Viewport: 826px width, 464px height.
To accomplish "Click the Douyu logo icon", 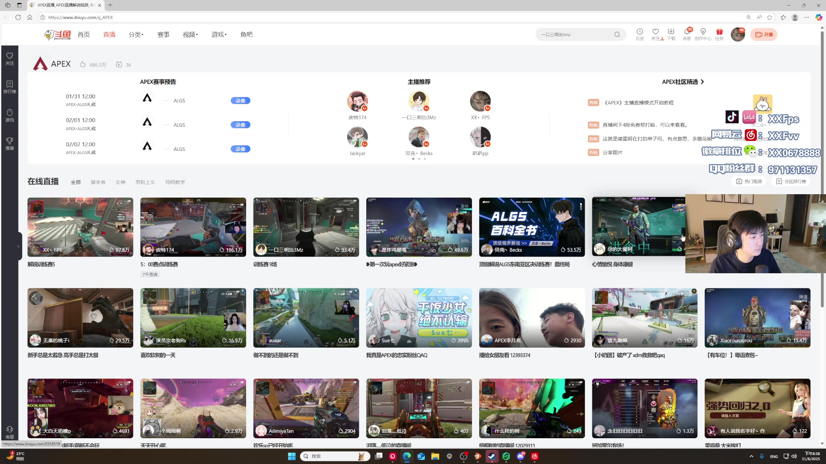I will (57, 35).
